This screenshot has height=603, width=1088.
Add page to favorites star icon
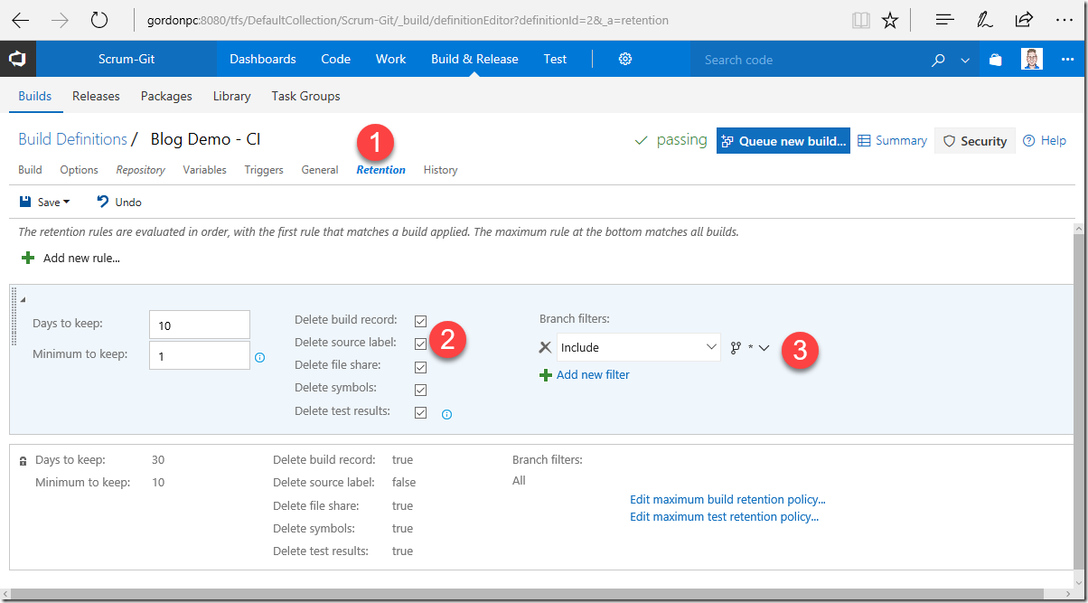tap(890, 20)
